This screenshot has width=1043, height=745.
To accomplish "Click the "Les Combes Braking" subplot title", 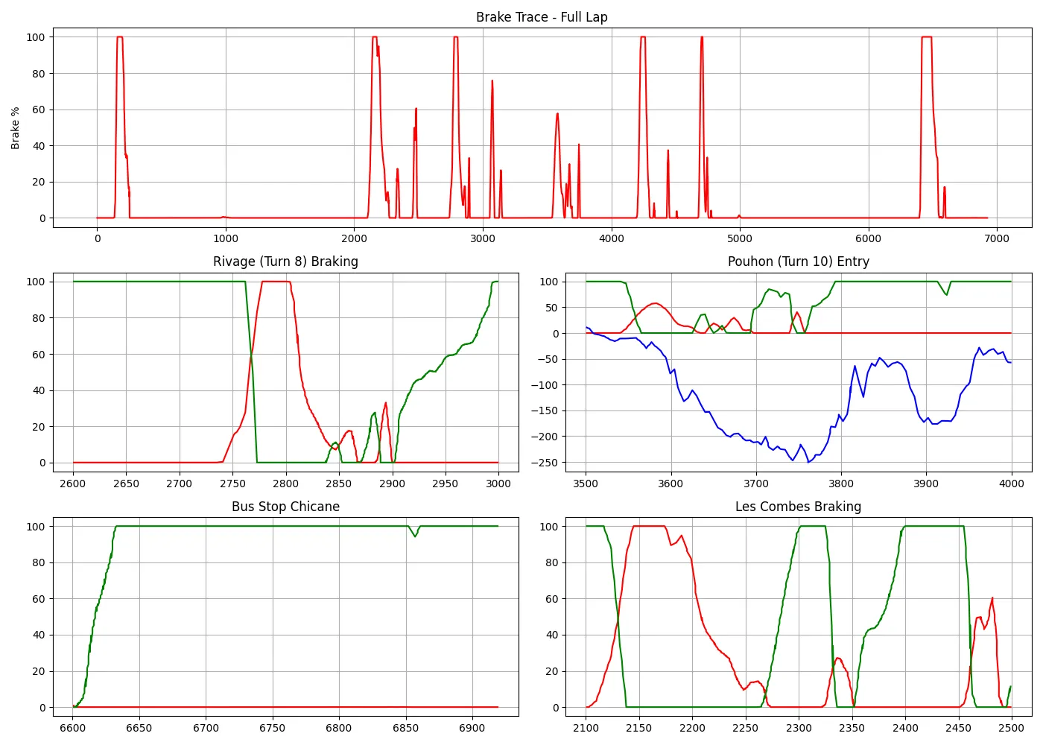I will pos(798,507).
